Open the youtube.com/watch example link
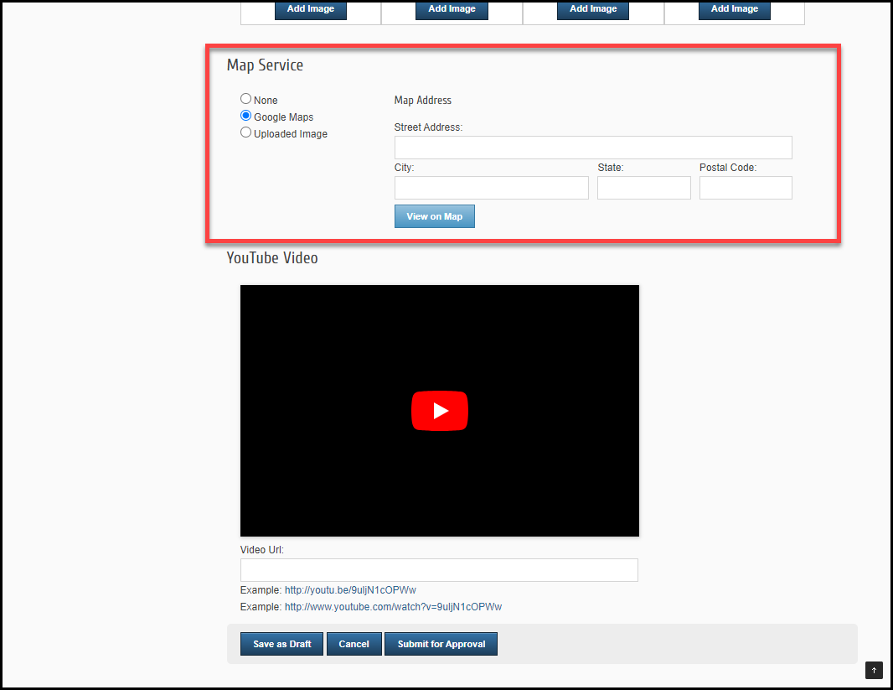 pos(393,607)
